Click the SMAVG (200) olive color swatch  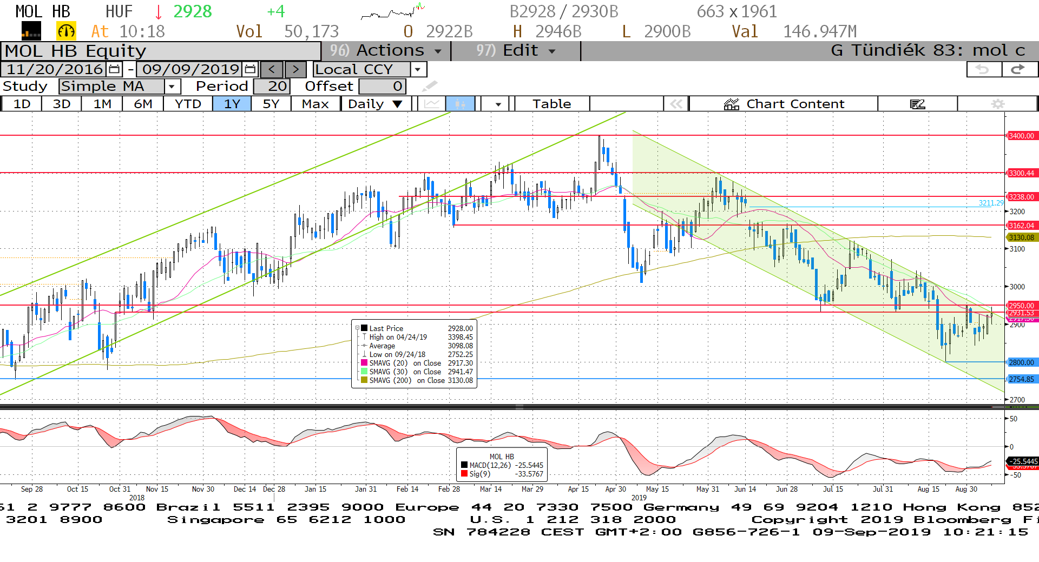(x=364, y=380)
